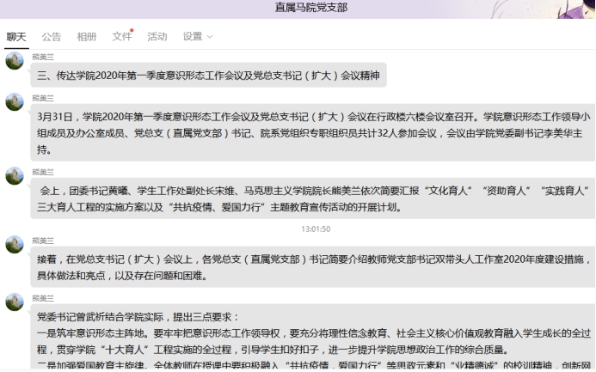Image resolution: width=596 pixels, height=372 pixels.
Task: Click sender name 熊美兰 above 三、传达学院 message
Action: (43, 57)
